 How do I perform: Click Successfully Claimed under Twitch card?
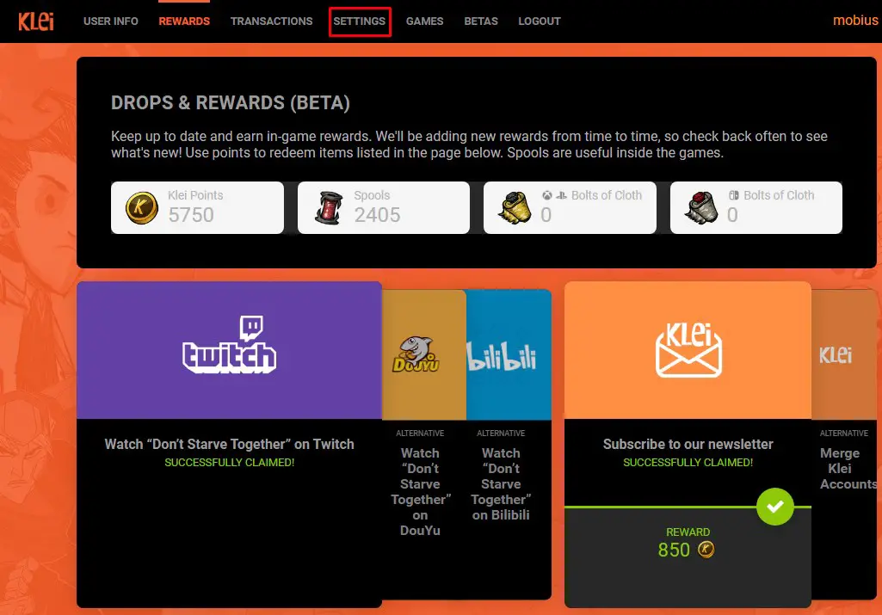click(230, 463)
